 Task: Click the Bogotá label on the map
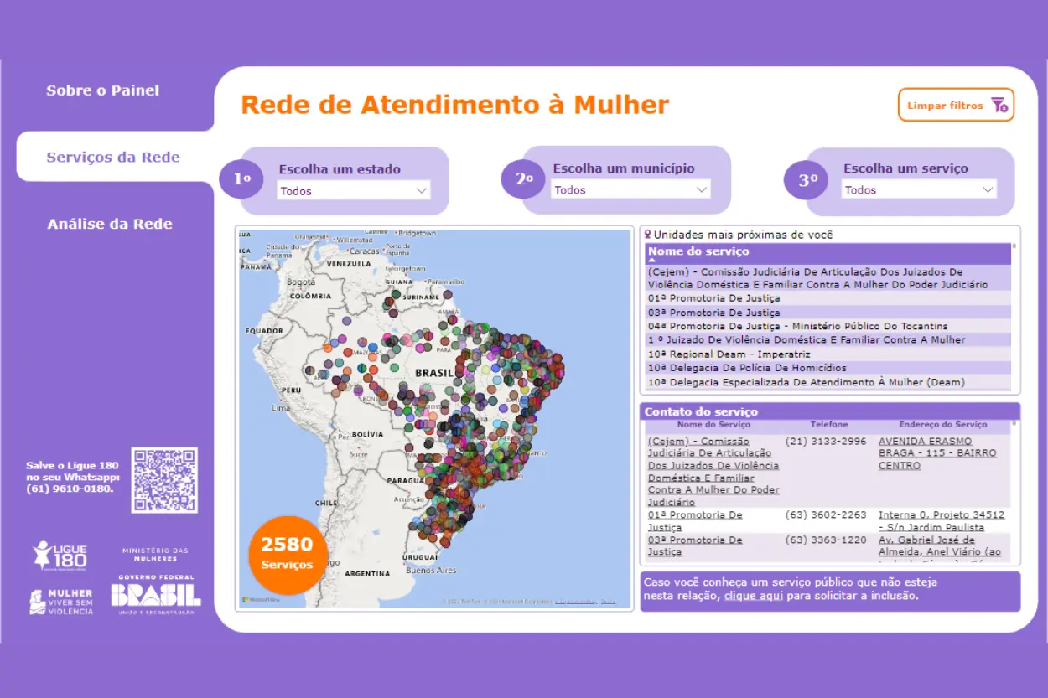[x=300, y=282]
